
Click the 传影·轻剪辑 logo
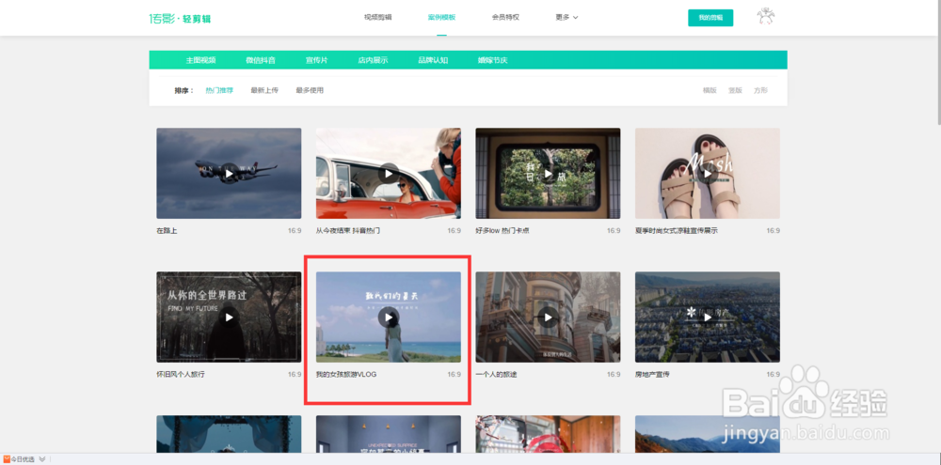tap(180, 18)
